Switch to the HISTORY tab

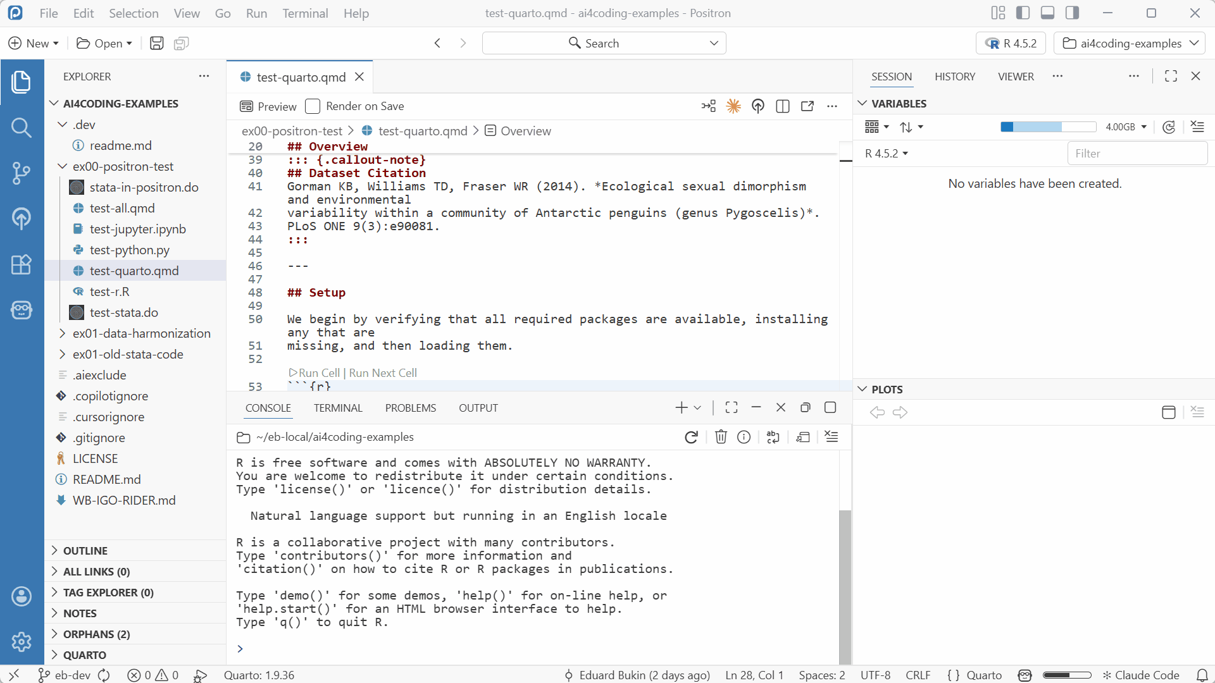coord(955,77)
